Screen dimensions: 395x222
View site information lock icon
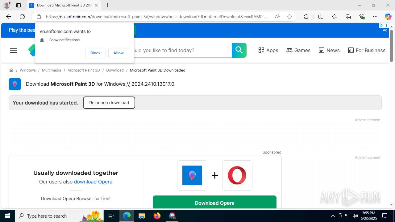(39, 17)
